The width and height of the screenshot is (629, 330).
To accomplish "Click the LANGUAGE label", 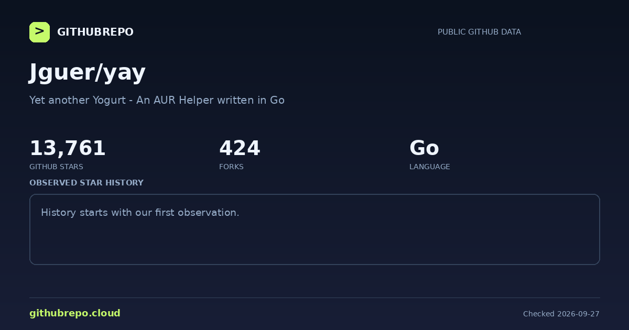I will point(430,167).
